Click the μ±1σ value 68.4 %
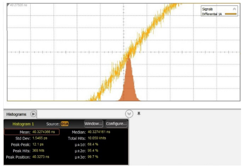Screen dimensions: 243x167 pos(93,144)
